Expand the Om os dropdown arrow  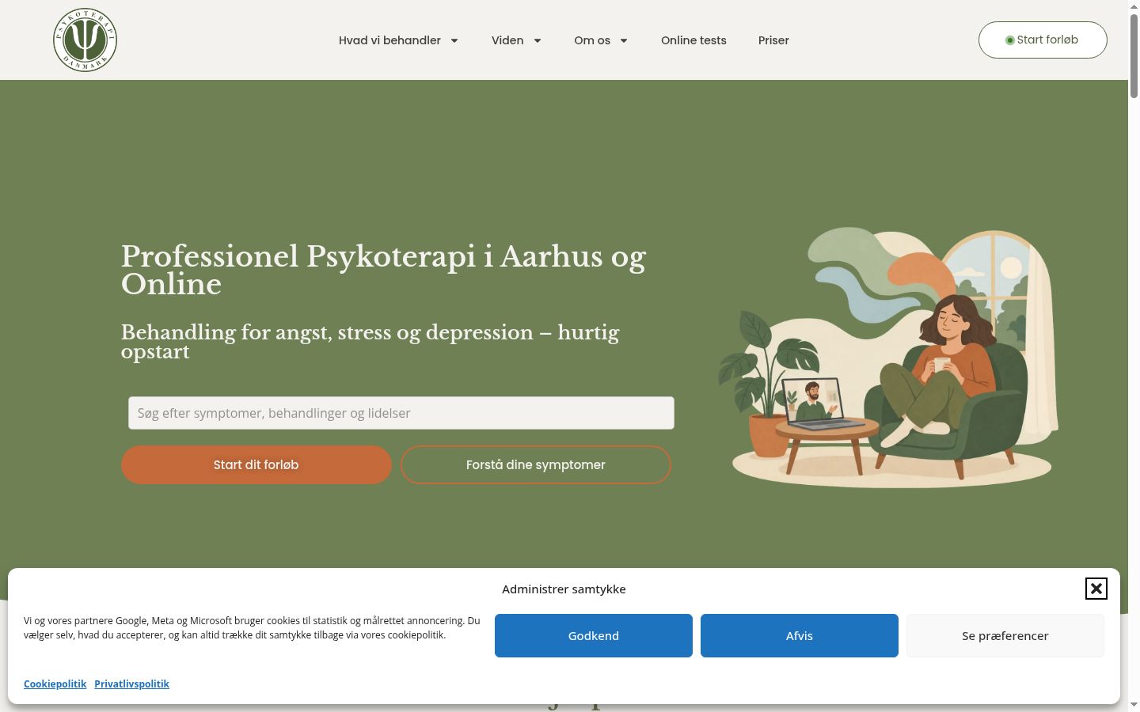624,40
